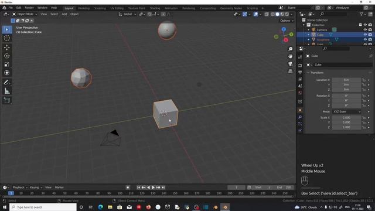Click the End frame field in timeline

tap(284, 188)
